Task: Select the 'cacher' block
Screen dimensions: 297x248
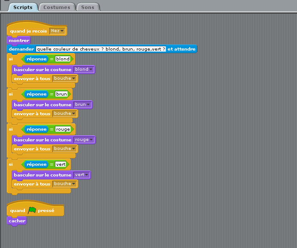Action: point(17,221)
